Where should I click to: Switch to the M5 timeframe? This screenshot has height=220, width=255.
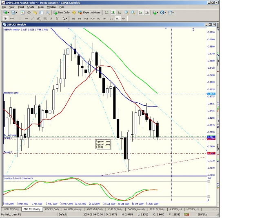(x=80, y=19)
